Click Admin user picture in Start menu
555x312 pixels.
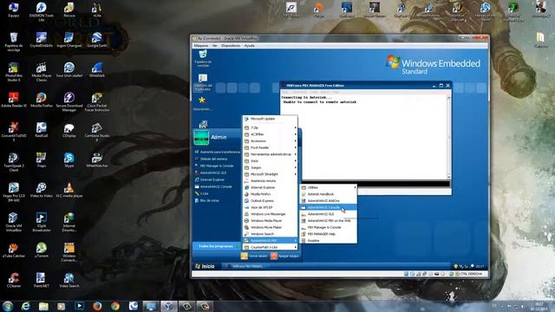click(201, 137)
